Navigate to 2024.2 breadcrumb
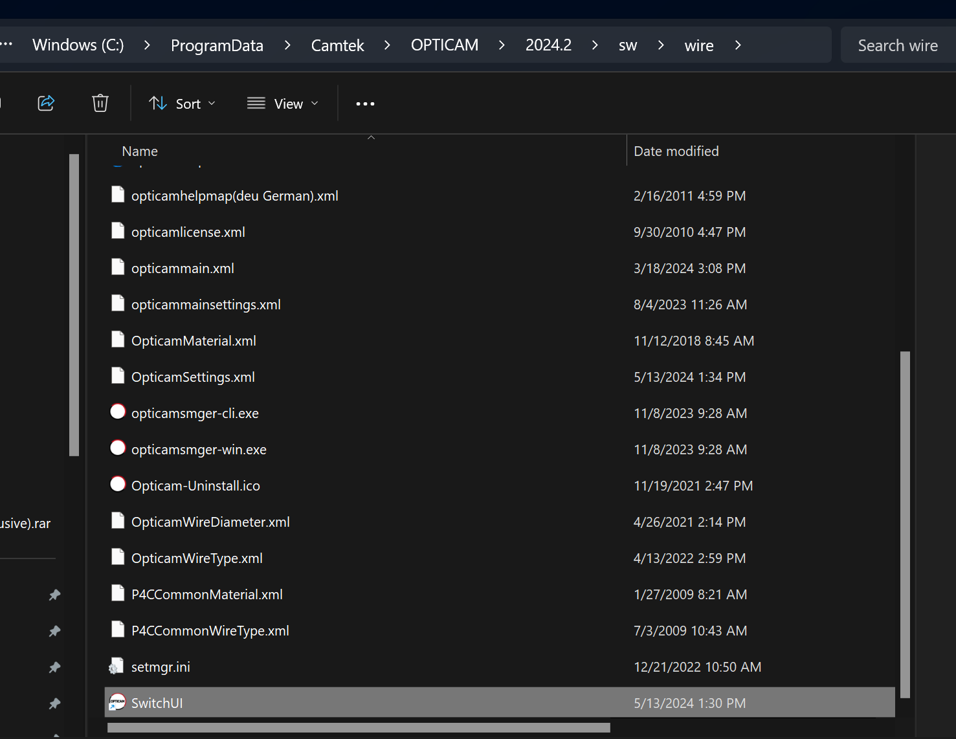 [548, 45]
